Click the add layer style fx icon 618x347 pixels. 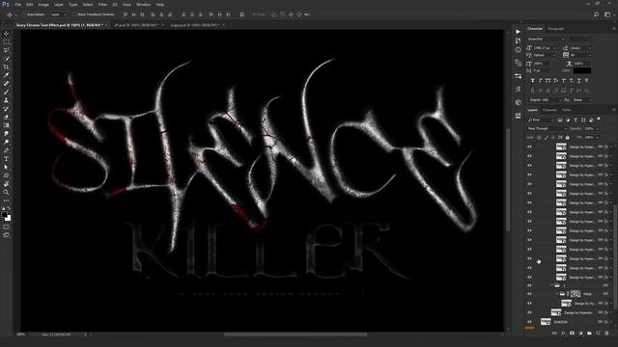563,334
